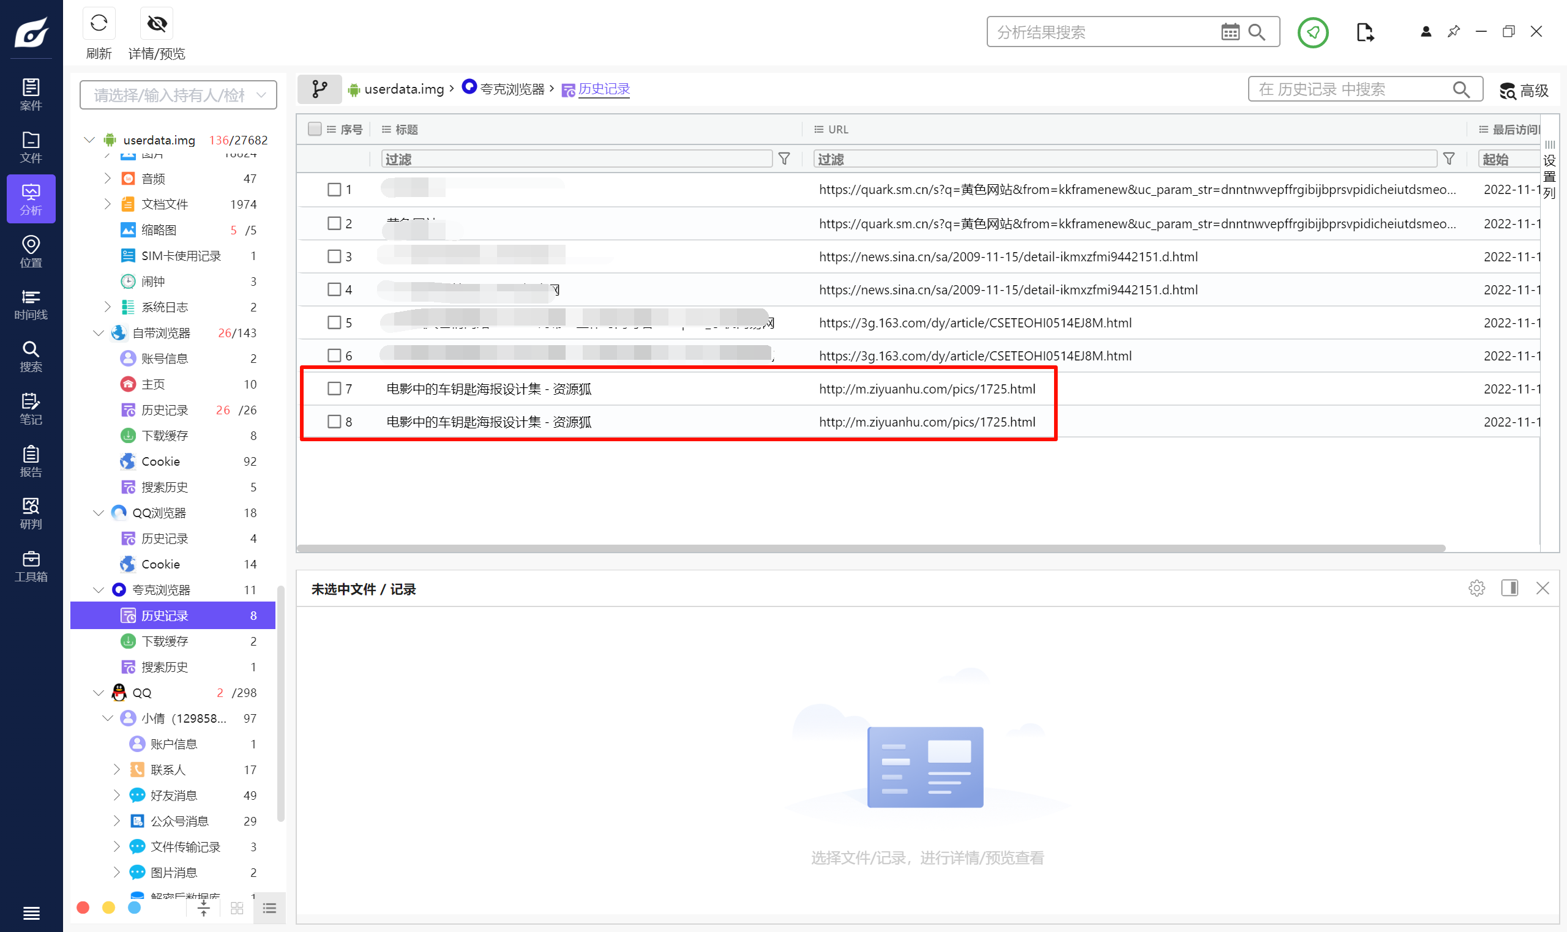This screenshot has height=932, width=1567.
Task: Open the 工具箱 sidebar section
Action: coord(31,566)
